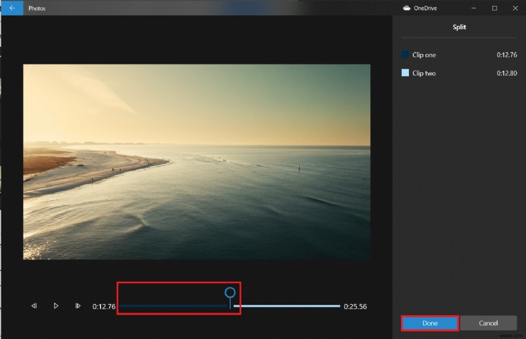
Task: Select the Clip one label
Action: (x=424, y=55)
